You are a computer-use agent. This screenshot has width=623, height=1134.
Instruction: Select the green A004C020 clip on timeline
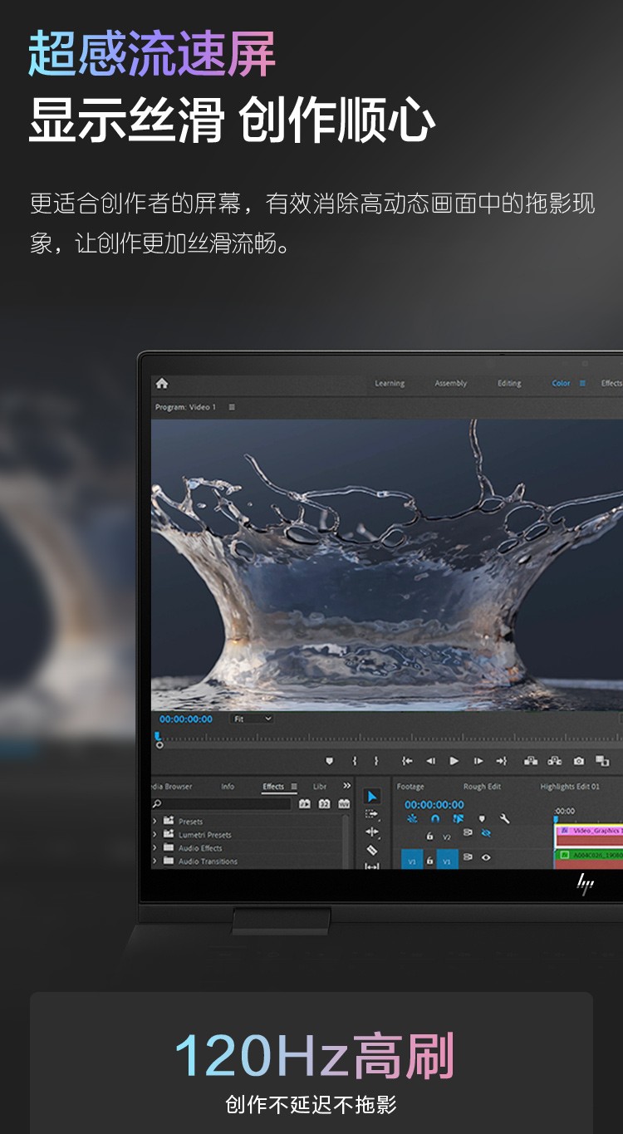589,858
